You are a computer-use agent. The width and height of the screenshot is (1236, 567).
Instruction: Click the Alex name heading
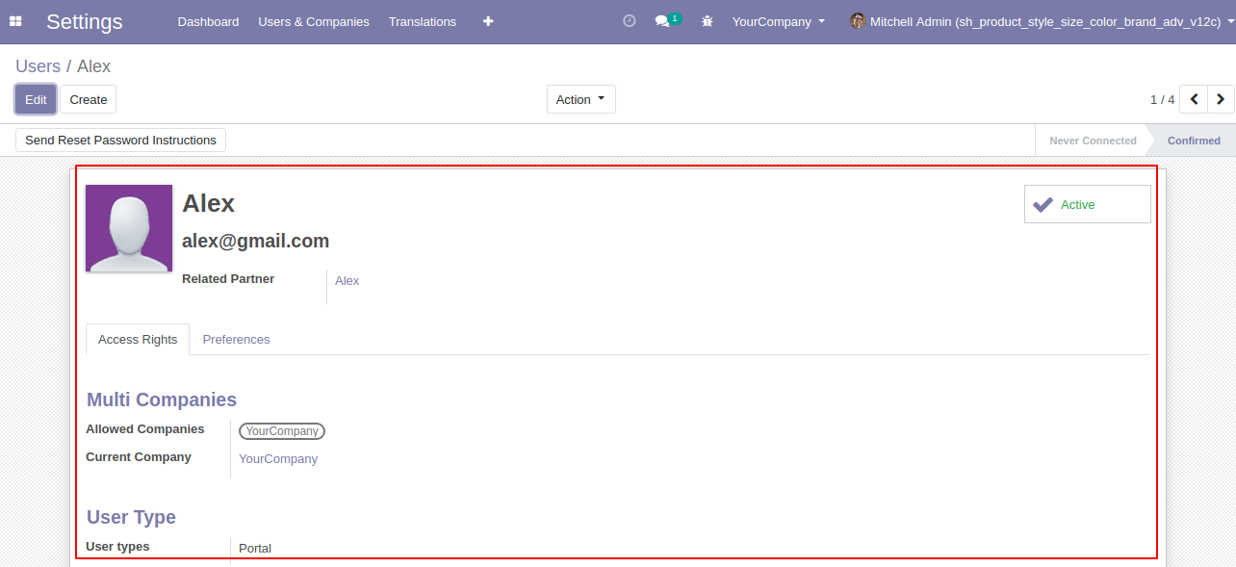[209, 203]
